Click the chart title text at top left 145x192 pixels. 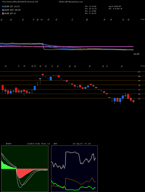(x=21, y=2)
